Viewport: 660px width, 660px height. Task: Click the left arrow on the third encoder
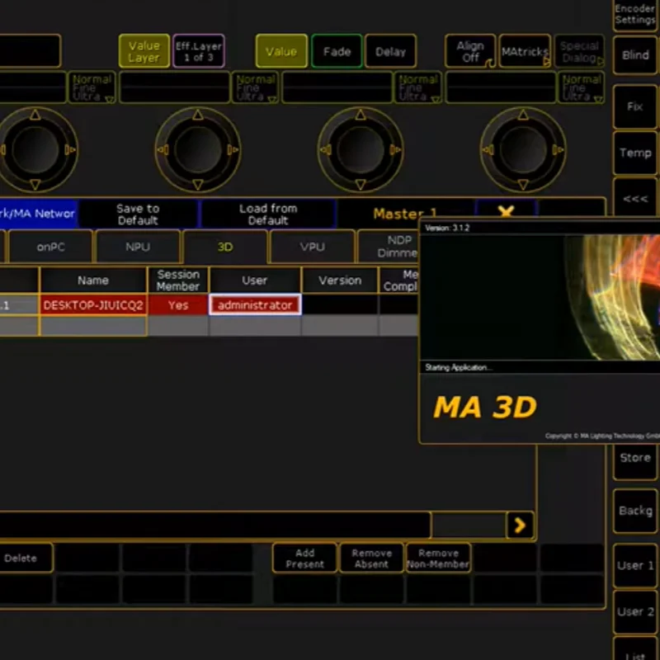click(x=325, y=149)
